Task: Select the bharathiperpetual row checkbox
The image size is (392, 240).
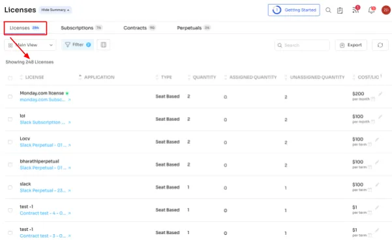Action: click(10, 165)
